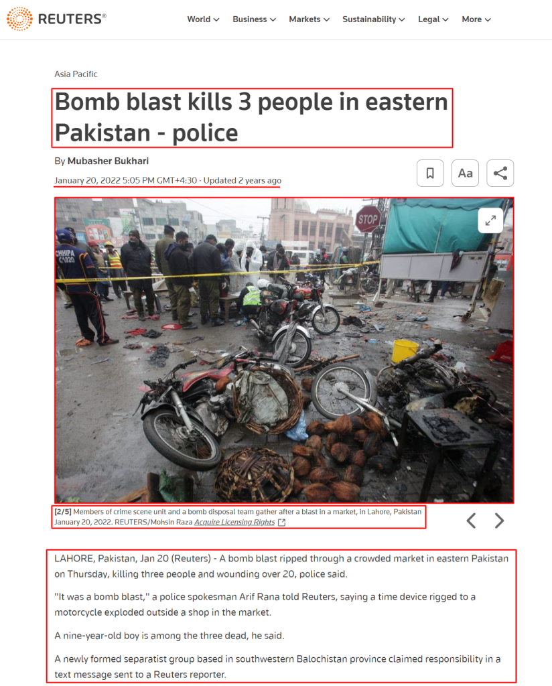
Task: Click the external link icon beside Licensing Rights
Action: click(x=281, y=523)
